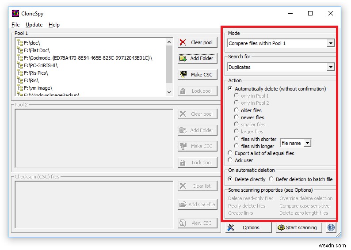Image resolution: width=351 pixels, height=250 pixels.
Task: Choose files with longer option
Action: click(x=254, y=146)
